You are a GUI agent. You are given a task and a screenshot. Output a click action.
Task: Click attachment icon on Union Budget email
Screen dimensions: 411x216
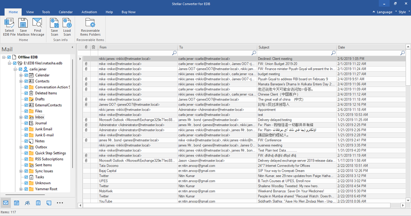(86, 64)
